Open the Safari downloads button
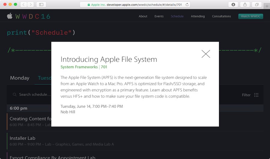Screen dimensions: 270x159 233,4
